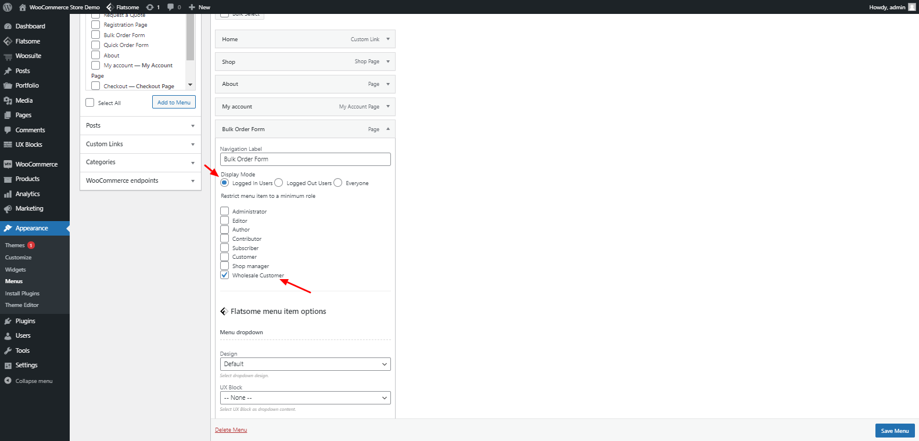Check the Shop manager role checkbox
This screenshot has width=919, height=441.
pyautogui.click(x=224, y=266)
